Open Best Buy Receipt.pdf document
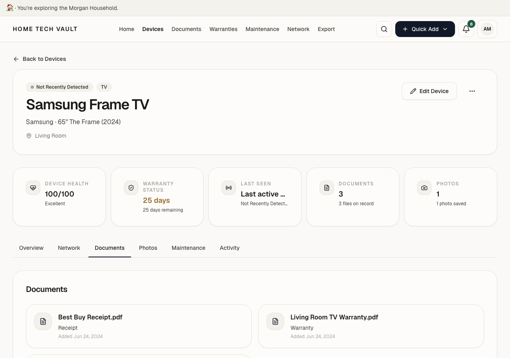 pyautogui.click(x=139, y=326)
